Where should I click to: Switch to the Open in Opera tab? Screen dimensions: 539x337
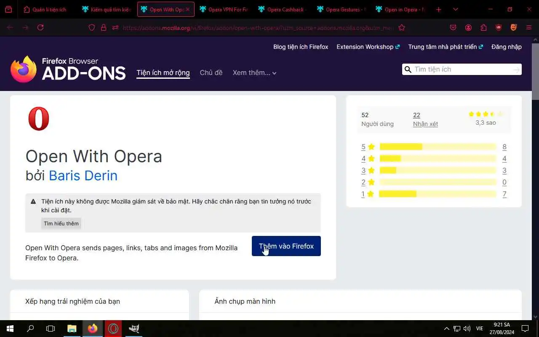click(400, 9)
